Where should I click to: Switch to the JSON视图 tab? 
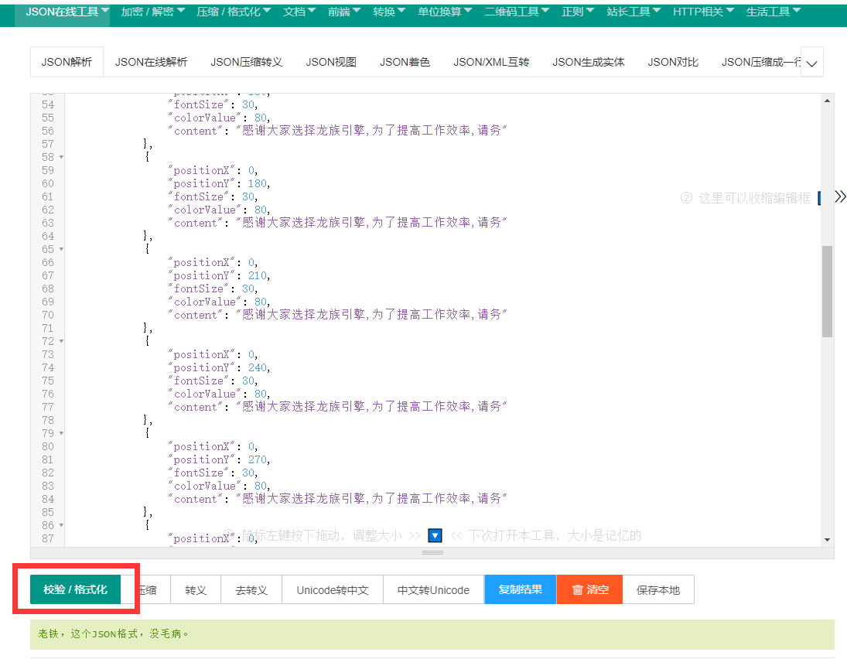(x=331, y=62)
